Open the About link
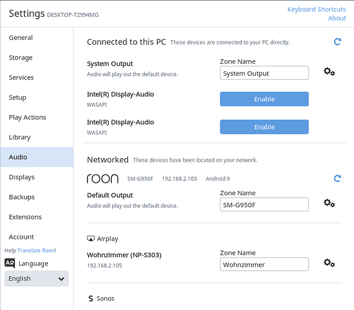Viewport: 354px width, 310px height. 337,18
